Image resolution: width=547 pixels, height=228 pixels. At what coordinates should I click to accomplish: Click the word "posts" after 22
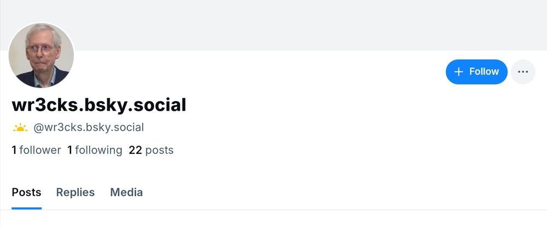pos(159,150)
